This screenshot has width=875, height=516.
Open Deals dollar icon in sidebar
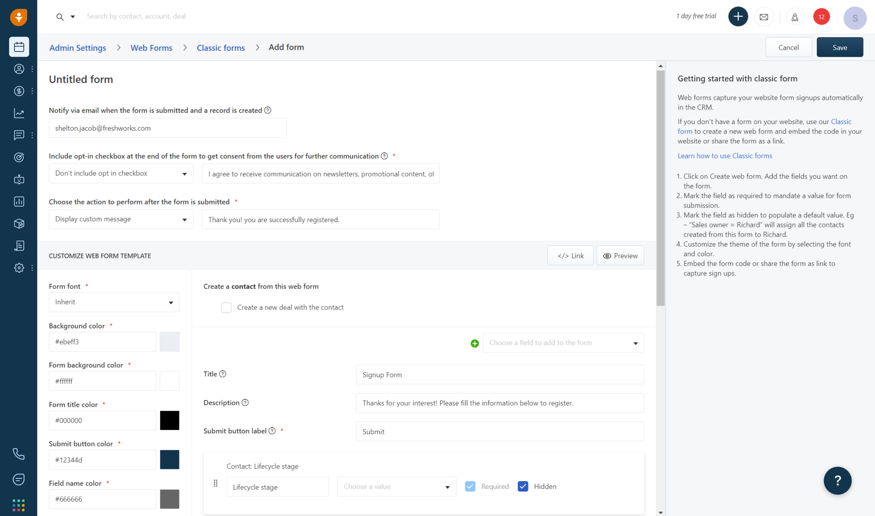(x=19, y=91)
